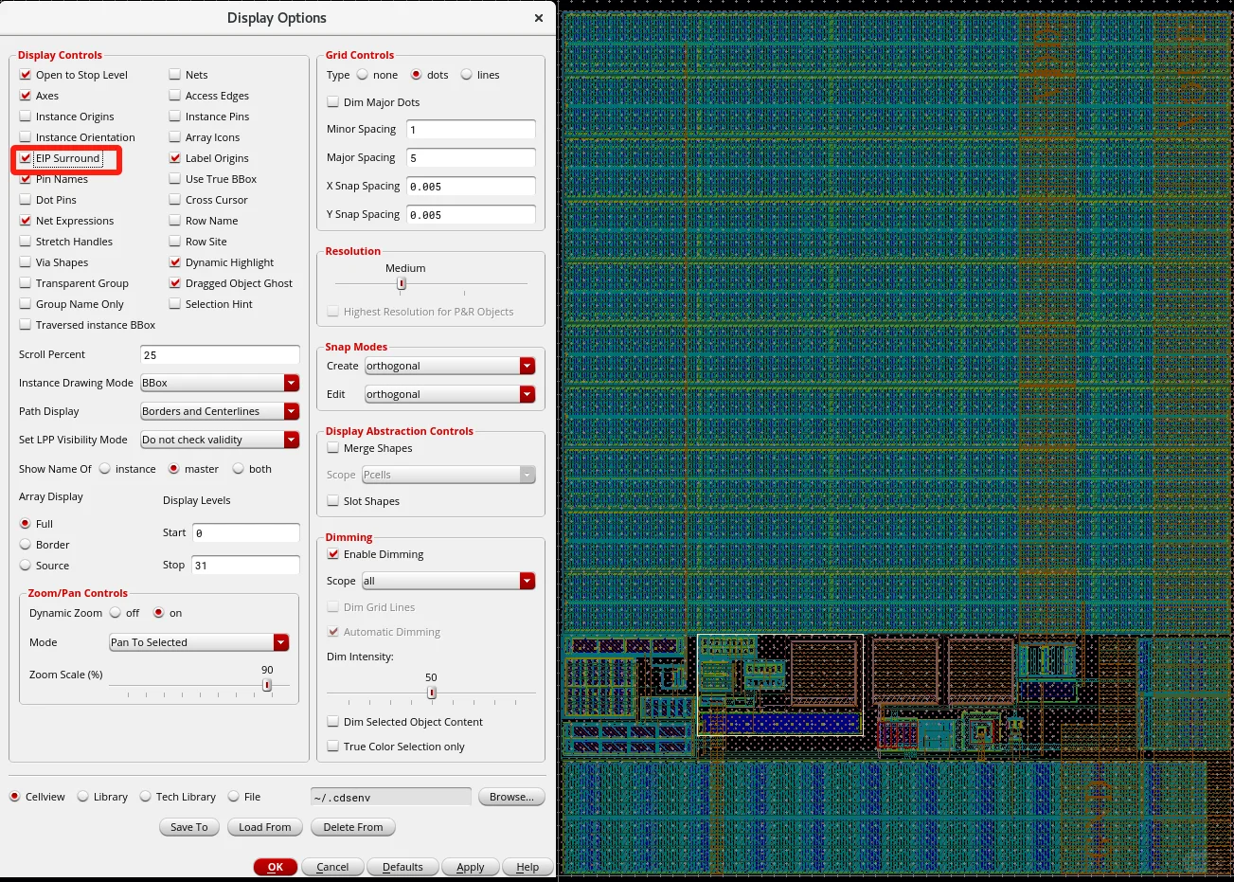Toggle the EIP Surround checkbox

[x=26, y=158]
